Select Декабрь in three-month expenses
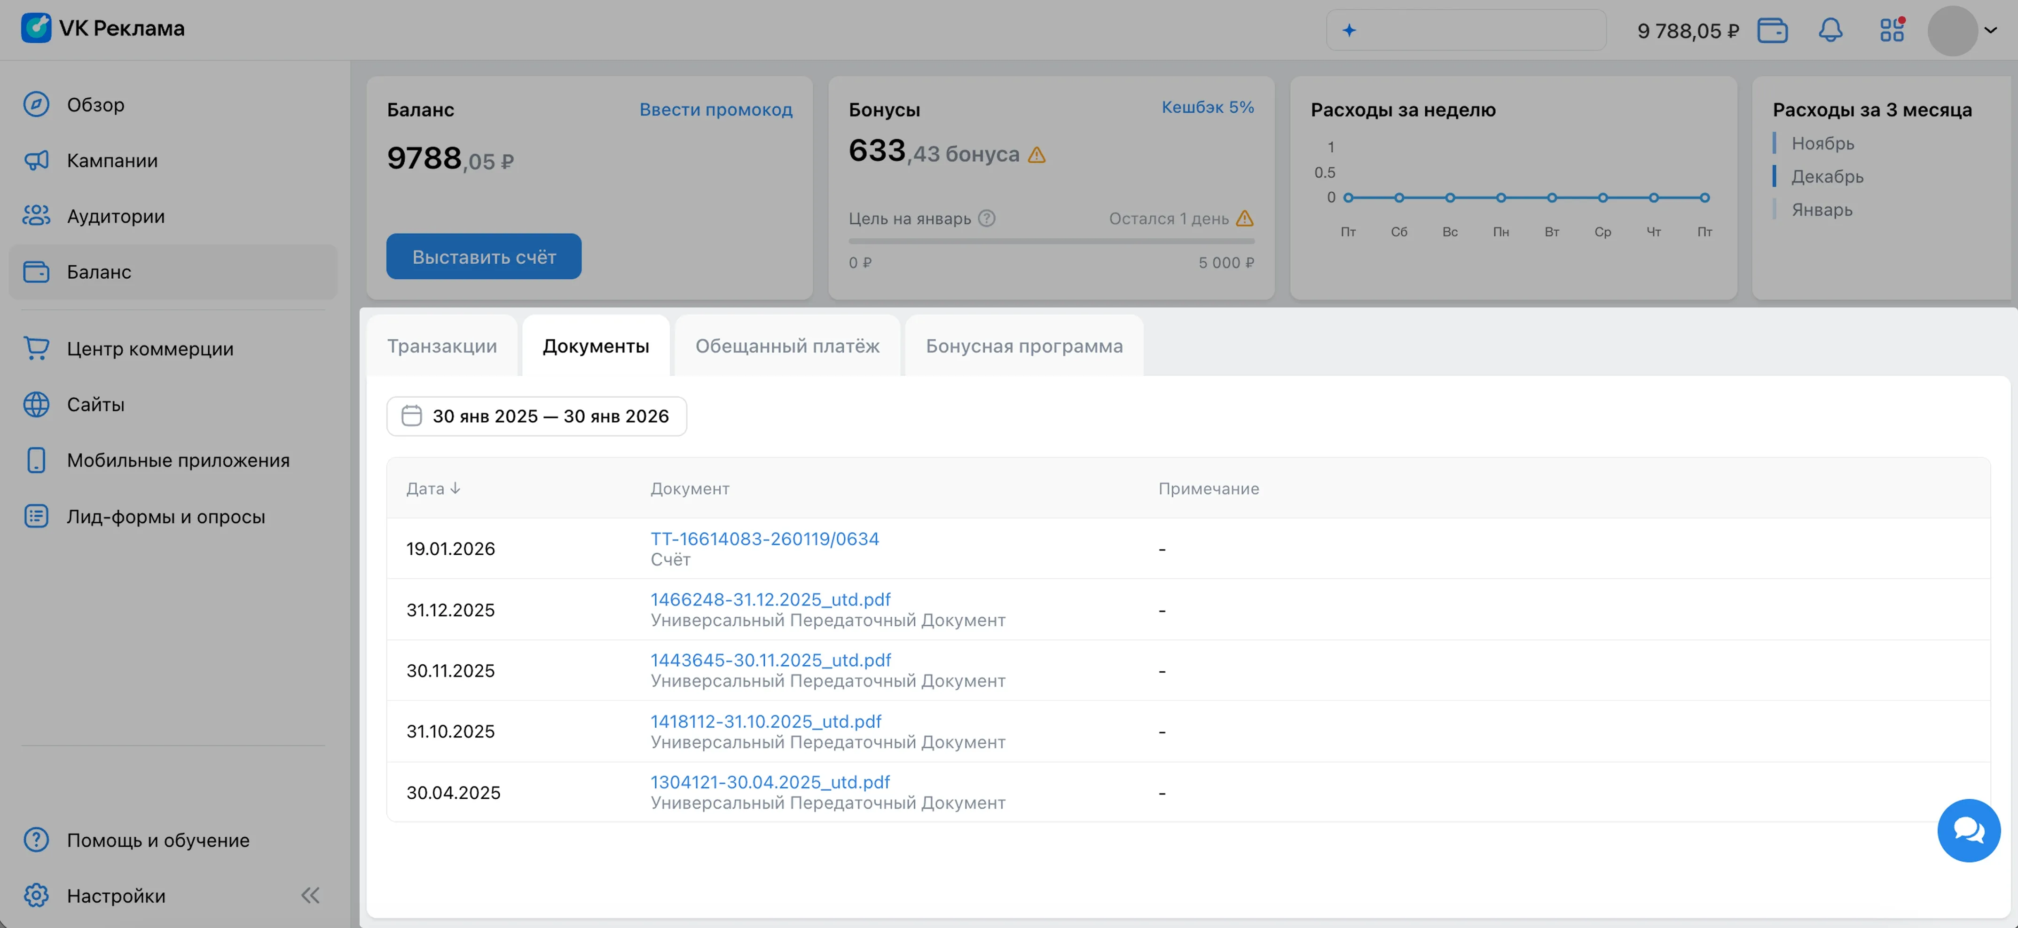The height and width of the screenshot is (928, 2018). click(1827, 176)
